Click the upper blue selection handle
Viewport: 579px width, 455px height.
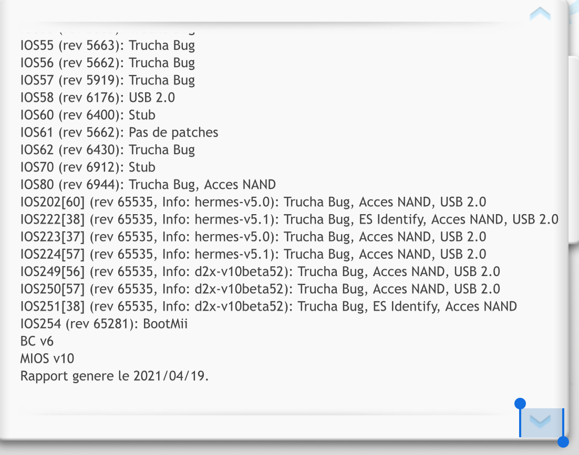tap(520, 404)
